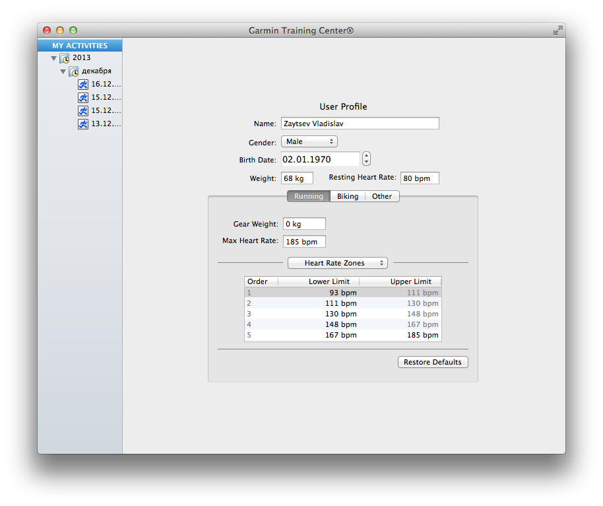Click the Order column header
603x506 pixels.
(261, 281)
